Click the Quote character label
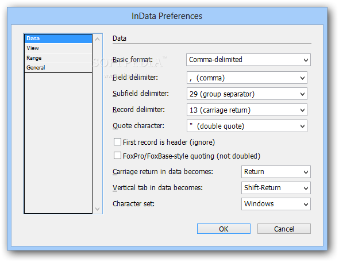The height and width of the screenshot is (262, 339). coord(138,126)
